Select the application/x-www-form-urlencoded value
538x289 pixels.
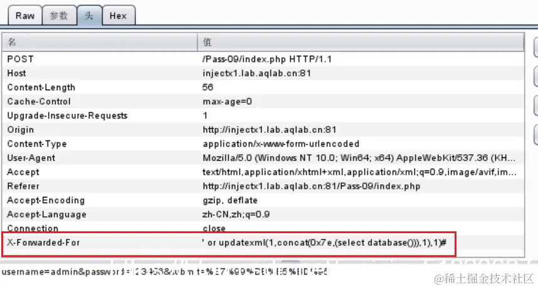(x=281, y=144)
